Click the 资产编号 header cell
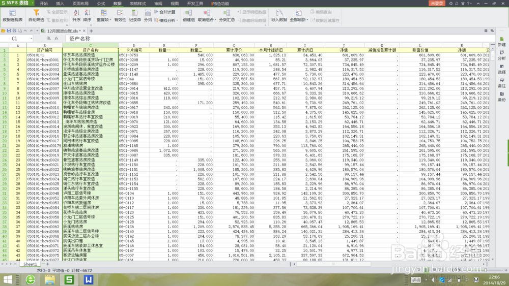 click(44, 50)
